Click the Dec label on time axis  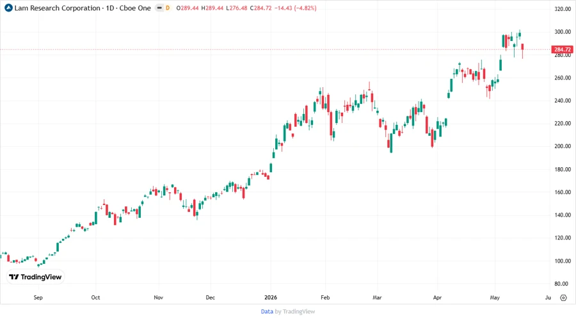coord(210,297)
